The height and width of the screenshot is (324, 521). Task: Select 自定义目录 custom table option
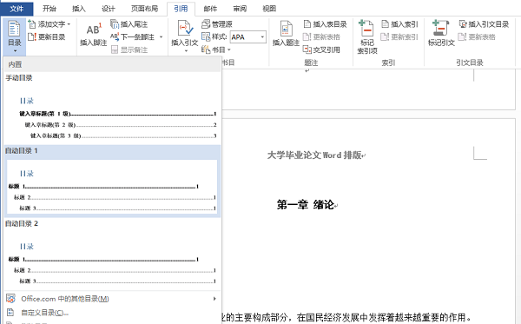pyautogui.click(x=112, y=313)
